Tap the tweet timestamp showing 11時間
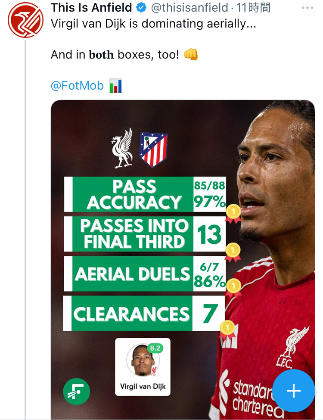 [253, 7]
